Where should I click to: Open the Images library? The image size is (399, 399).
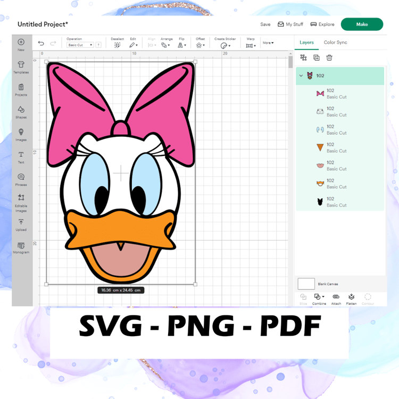pos(21,135)
